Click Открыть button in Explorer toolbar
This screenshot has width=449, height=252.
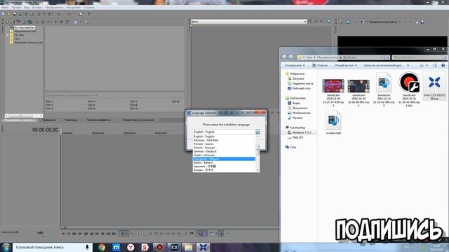point(320,65)
